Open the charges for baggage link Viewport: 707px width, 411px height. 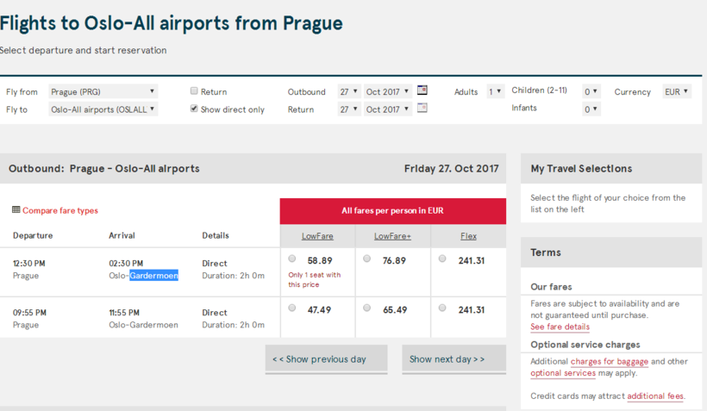coord(609,361)
